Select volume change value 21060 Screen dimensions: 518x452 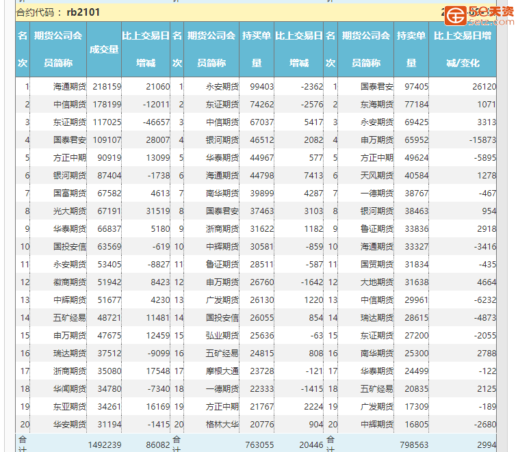point(158,87)
